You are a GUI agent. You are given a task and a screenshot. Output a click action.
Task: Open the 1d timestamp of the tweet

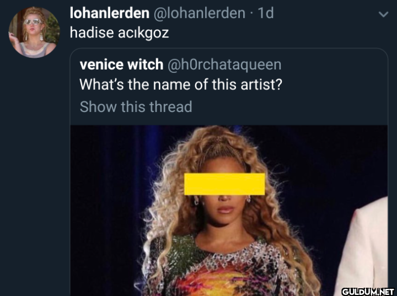266,13
